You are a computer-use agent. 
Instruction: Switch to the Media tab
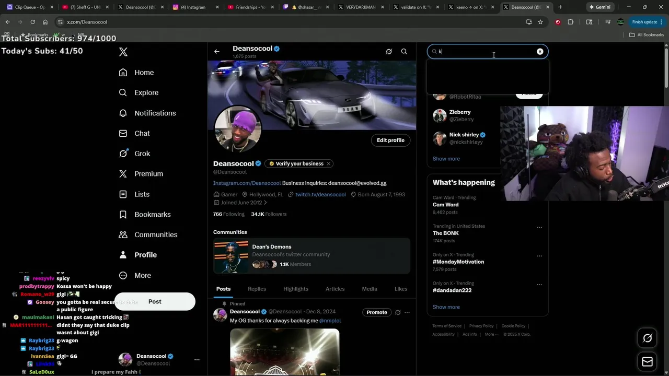pos(370,289)
